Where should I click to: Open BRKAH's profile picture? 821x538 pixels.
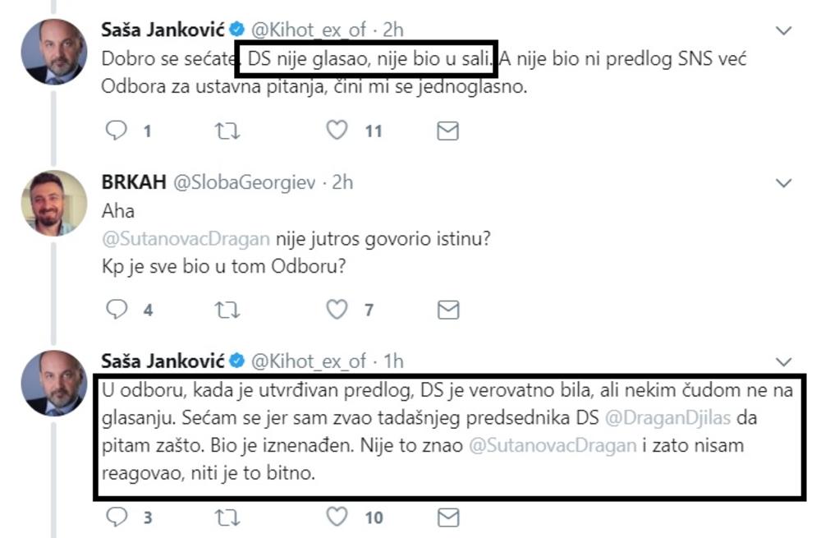click(53, 203)
